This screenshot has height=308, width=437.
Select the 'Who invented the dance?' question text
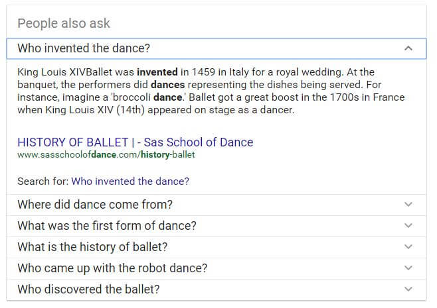pyautogui.click(x=84, y=48)
